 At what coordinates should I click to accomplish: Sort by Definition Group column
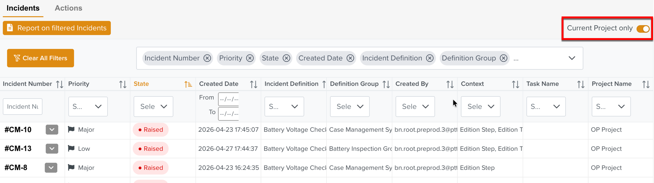point(386,84)
